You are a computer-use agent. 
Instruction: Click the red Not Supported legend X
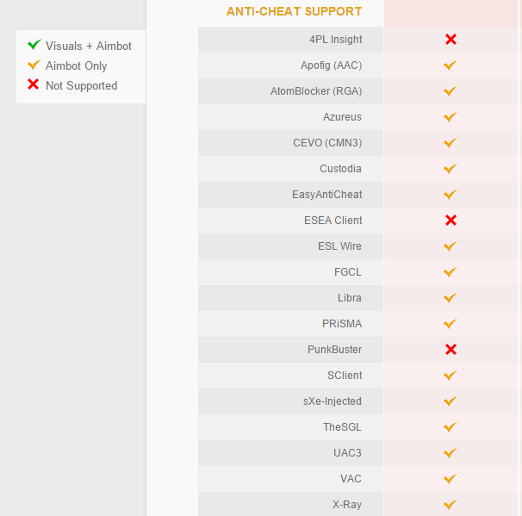pos(34,85)
